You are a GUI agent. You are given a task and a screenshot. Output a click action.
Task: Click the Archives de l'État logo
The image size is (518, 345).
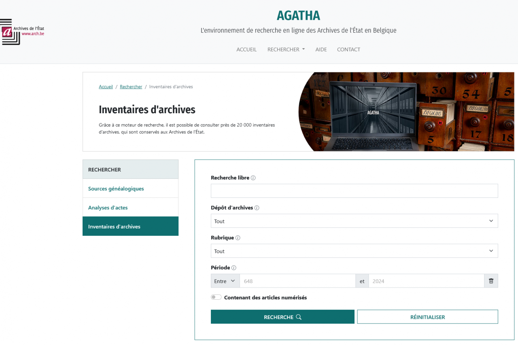tap(22, 32)
